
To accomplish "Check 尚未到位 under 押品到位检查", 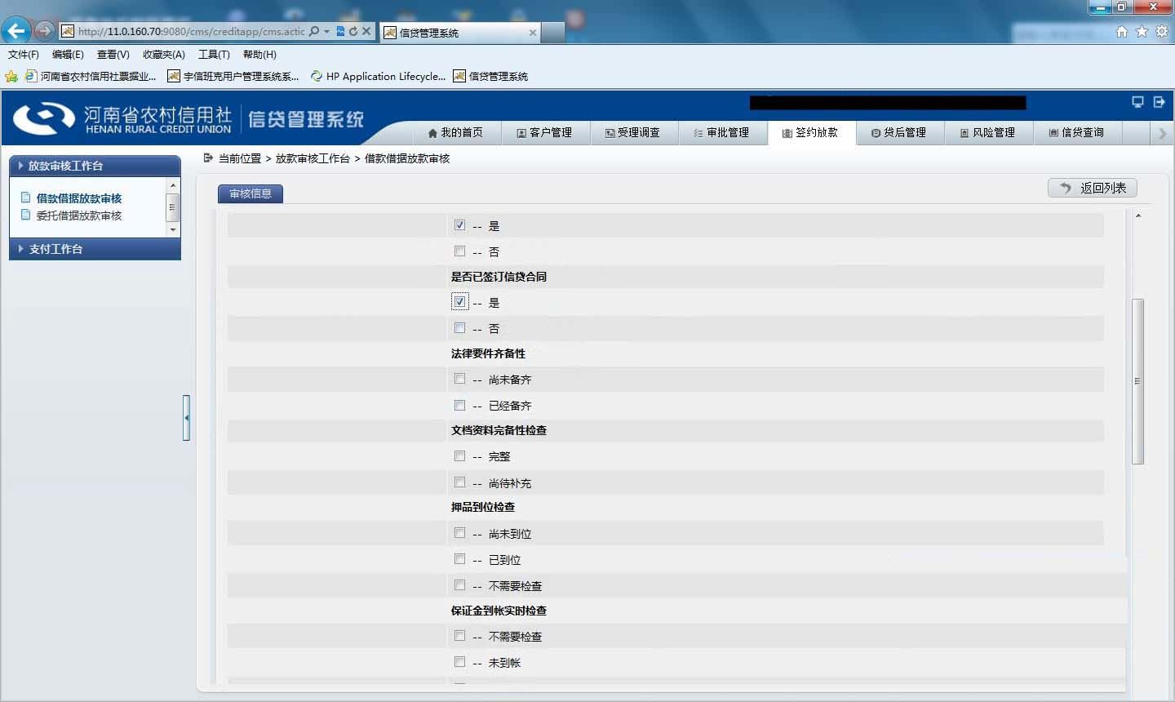I will (x=459, y=532).
